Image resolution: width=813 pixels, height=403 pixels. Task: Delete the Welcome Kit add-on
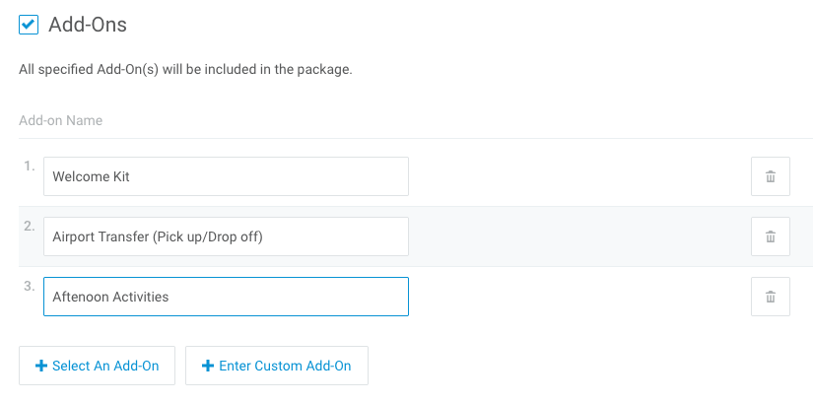(770, 176)
